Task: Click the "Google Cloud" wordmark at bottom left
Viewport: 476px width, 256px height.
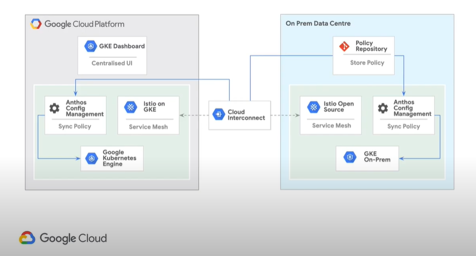Action: 73,238
